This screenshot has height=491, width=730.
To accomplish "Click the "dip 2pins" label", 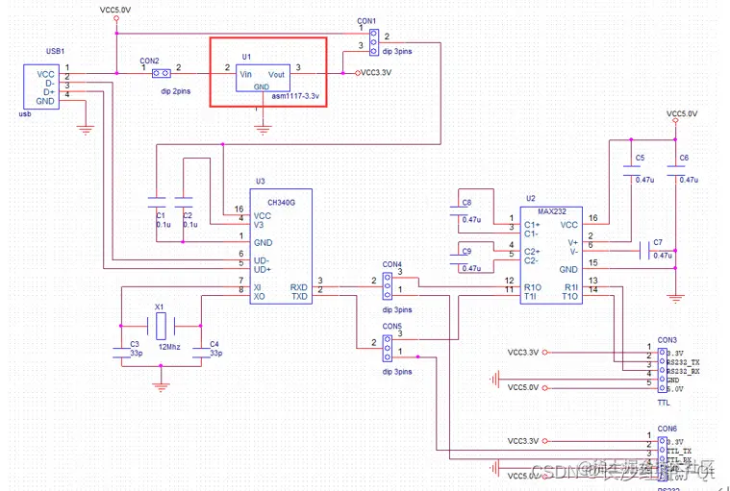I will pos(175,91).
